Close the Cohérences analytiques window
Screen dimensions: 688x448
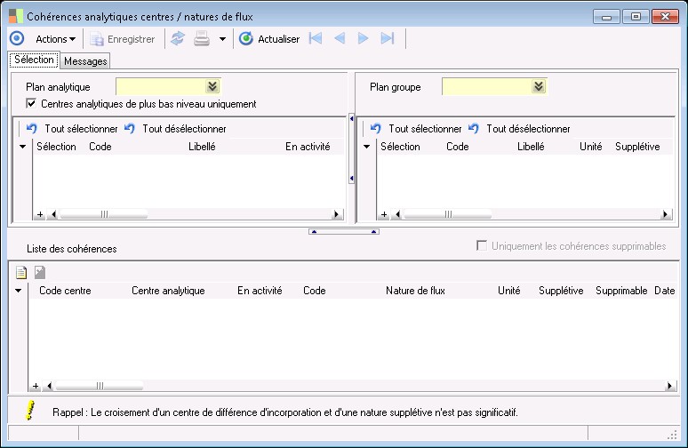pos(665,17)
